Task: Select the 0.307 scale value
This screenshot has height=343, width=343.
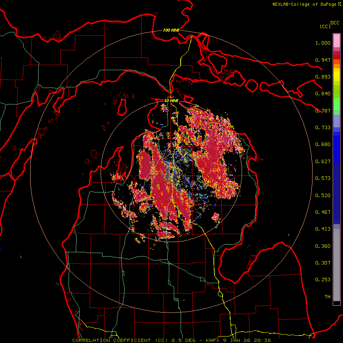Action: point(323,263)
